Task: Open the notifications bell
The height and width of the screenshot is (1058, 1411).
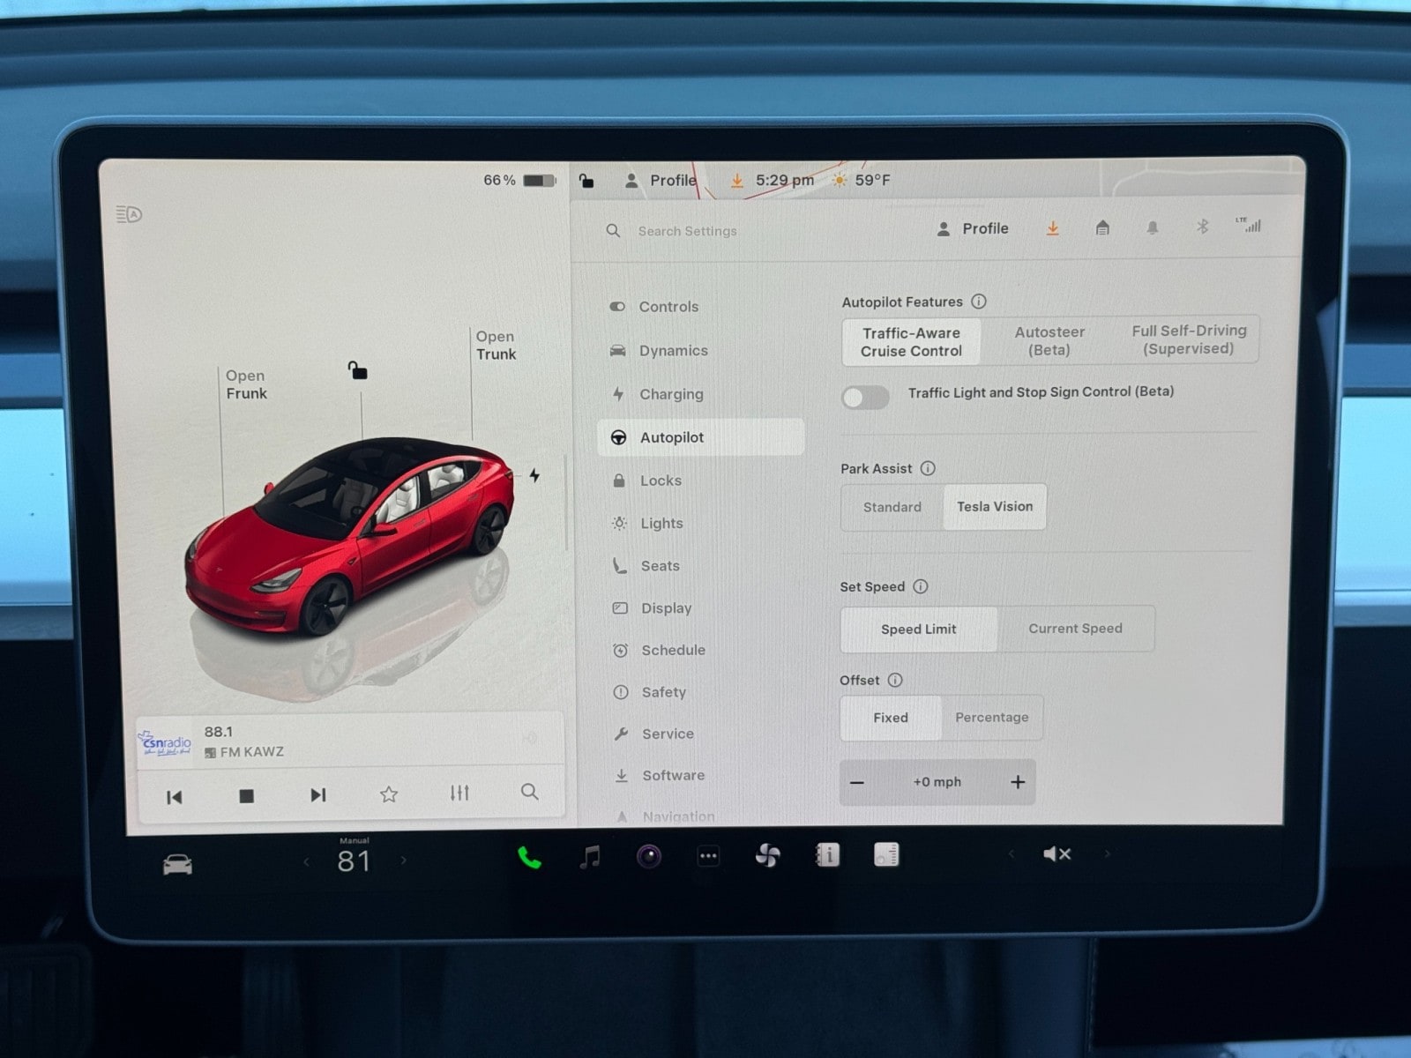Action: (x=1152, y=227)
